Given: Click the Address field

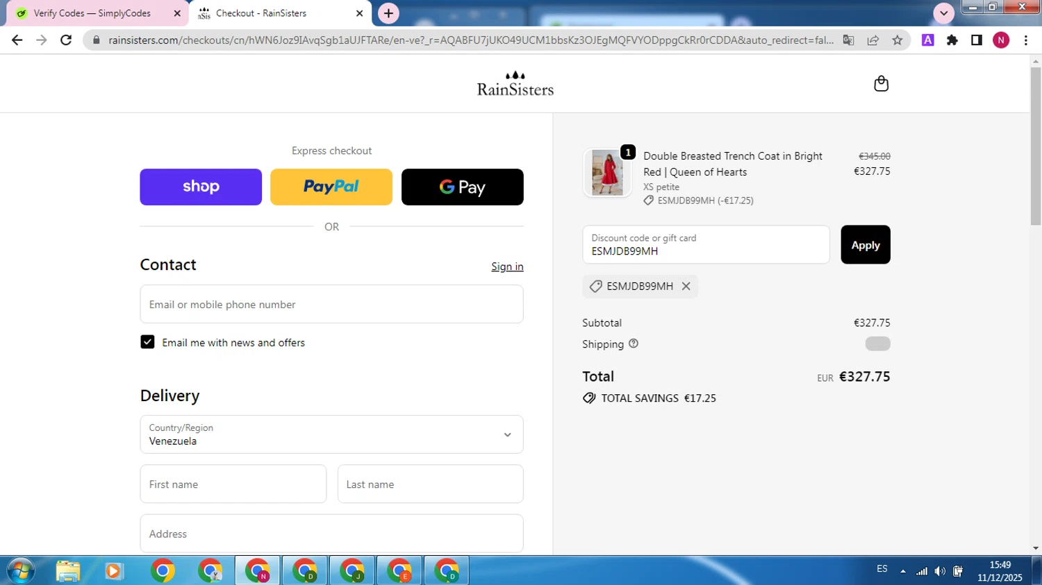Looking at the screenshot, I should [x=331, y=534].
